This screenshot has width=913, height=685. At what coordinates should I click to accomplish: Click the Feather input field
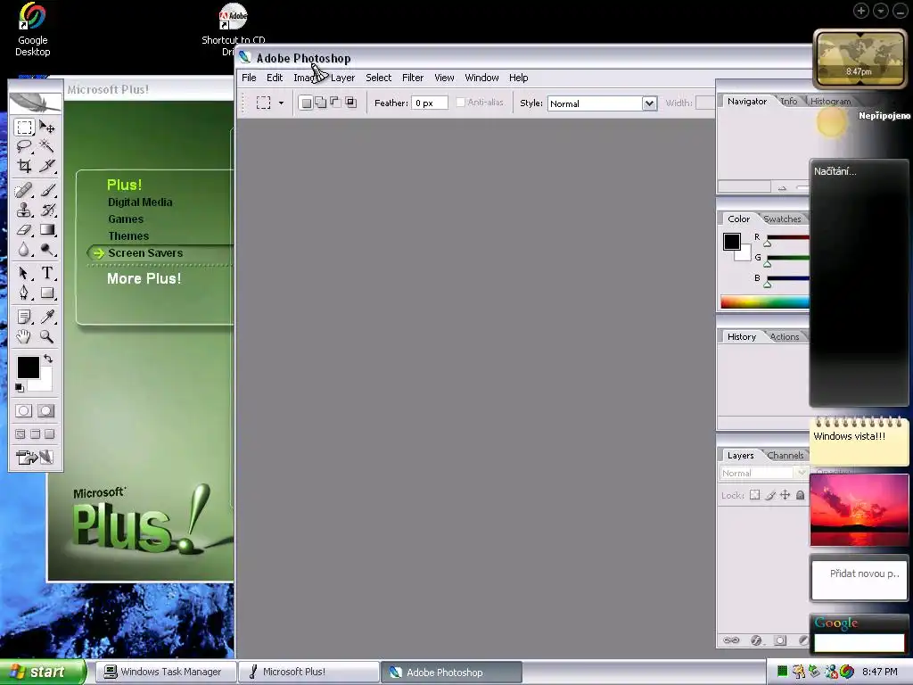point(430,103)
